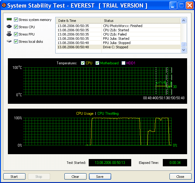Hide CPU temperature graph line

pyautogui.click(x=83, y=63)
